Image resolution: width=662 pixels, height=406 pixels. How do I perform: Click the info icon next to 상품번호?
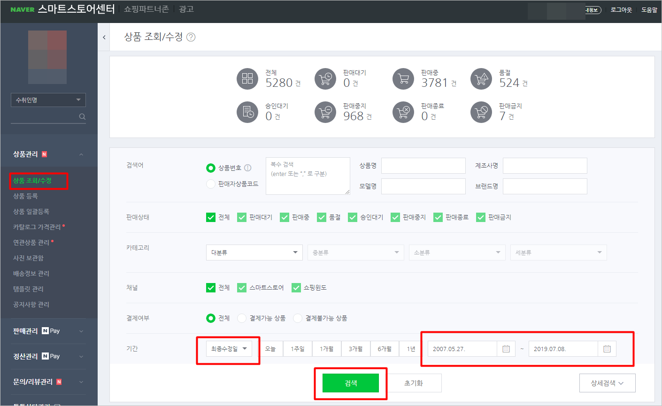(x=248, y=168)
